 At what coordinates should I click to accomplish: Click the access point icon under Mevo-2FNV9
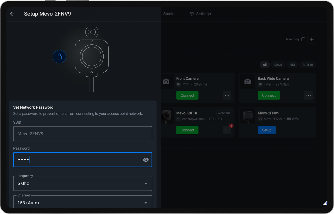(260, 119)
